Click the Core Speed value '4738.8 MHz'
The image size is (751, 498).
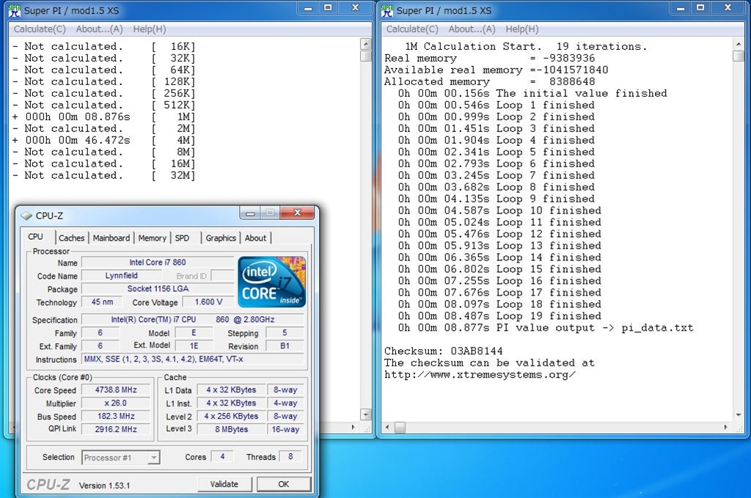(x=116, y=389)
